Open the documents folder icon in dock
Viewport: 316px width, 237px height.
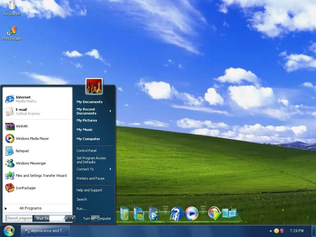[125, 214]
